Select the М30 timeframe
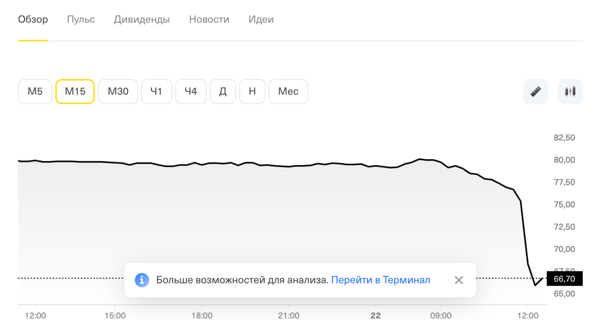This screenshot has height=320, width=615. tap(118, 91)
